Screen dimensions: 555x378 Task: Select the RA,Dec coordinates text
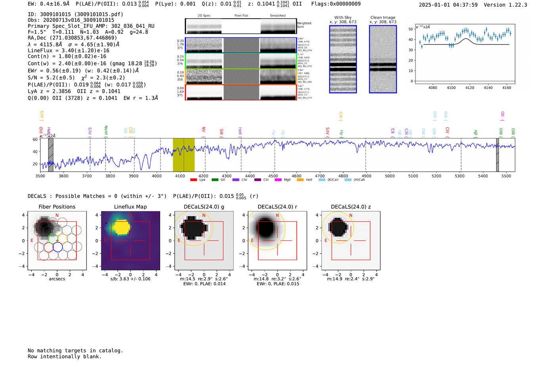coord(72,38)
